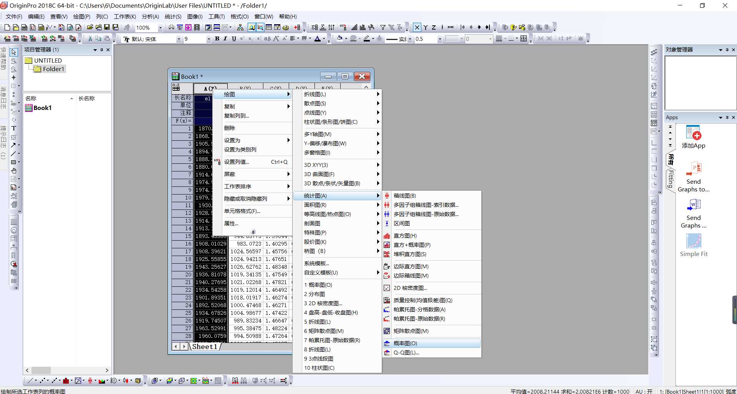Screen dimensions: 737x394
Task: Toggle Underline text formatting
Action: (x=234, y=38)
